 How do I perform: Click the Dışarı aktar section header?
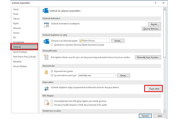pyautogui.click(x=101, y=82)
